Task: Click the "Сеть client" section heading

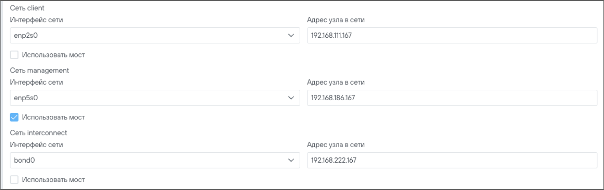Action: click(x=30, y=9)
